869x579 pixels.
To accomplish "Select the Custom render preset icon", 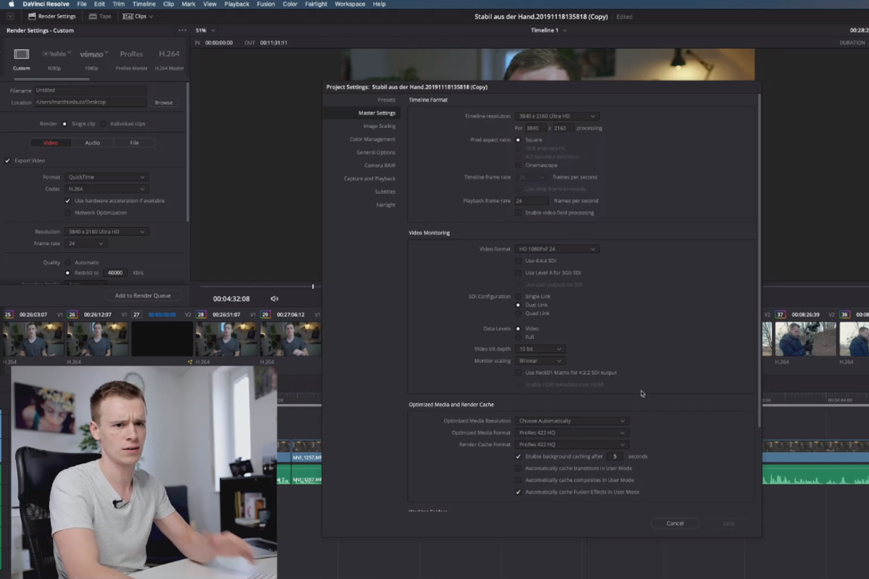I will [x=21, y=54].
